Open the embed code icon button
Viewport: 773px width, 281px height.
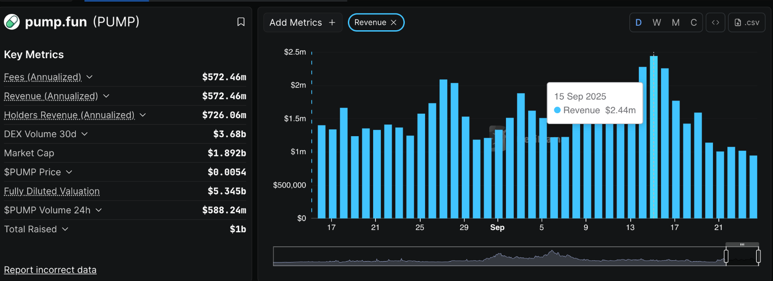point(715,23)
